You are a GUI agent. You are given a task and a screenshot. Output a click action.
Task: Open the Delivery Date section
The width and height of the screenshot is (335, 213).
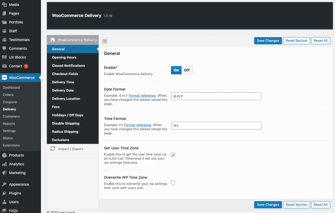click(73, 90)
